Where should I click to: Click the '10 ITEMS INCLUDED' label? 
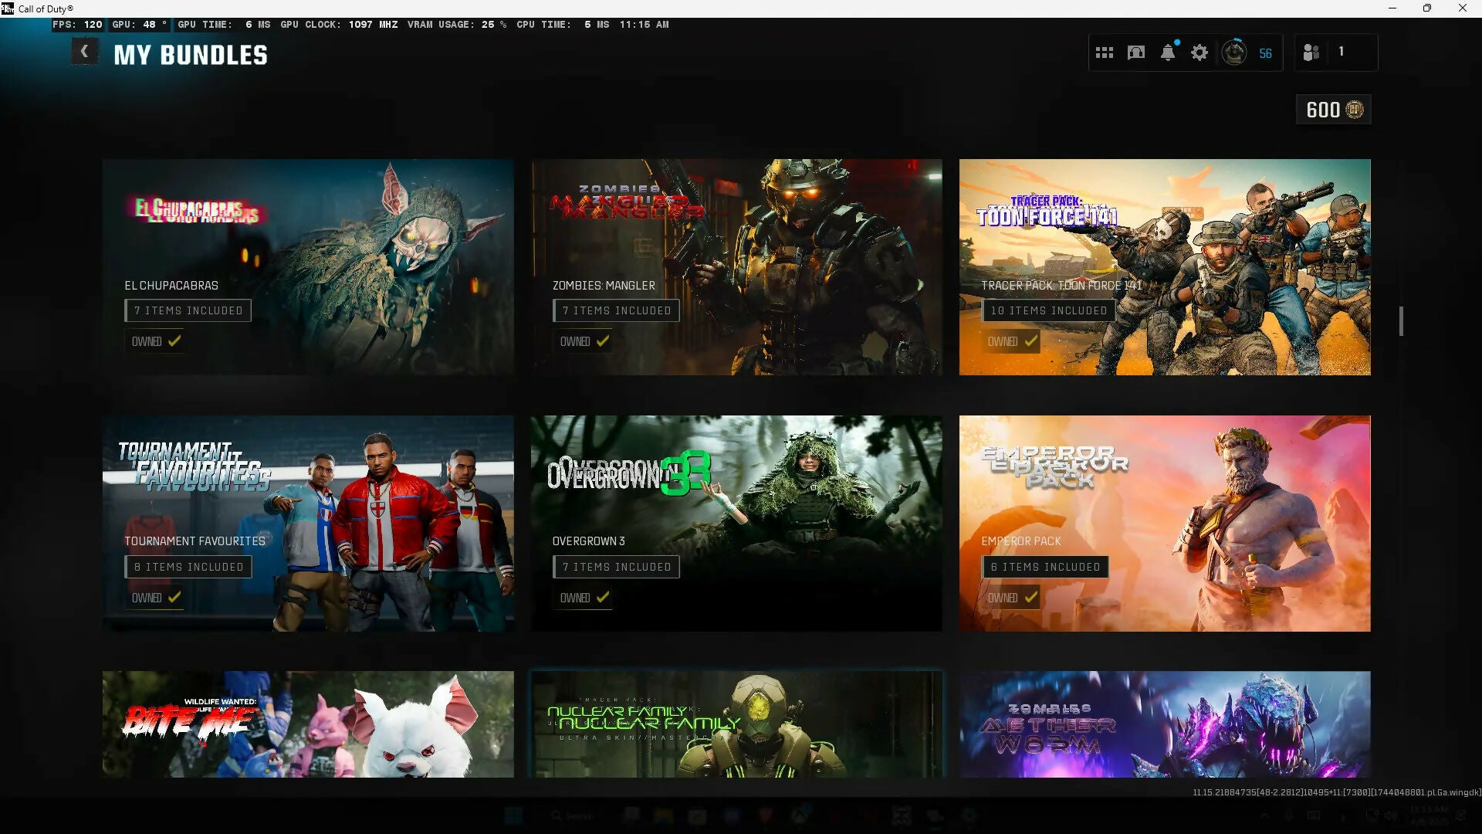pos(1048,310)
